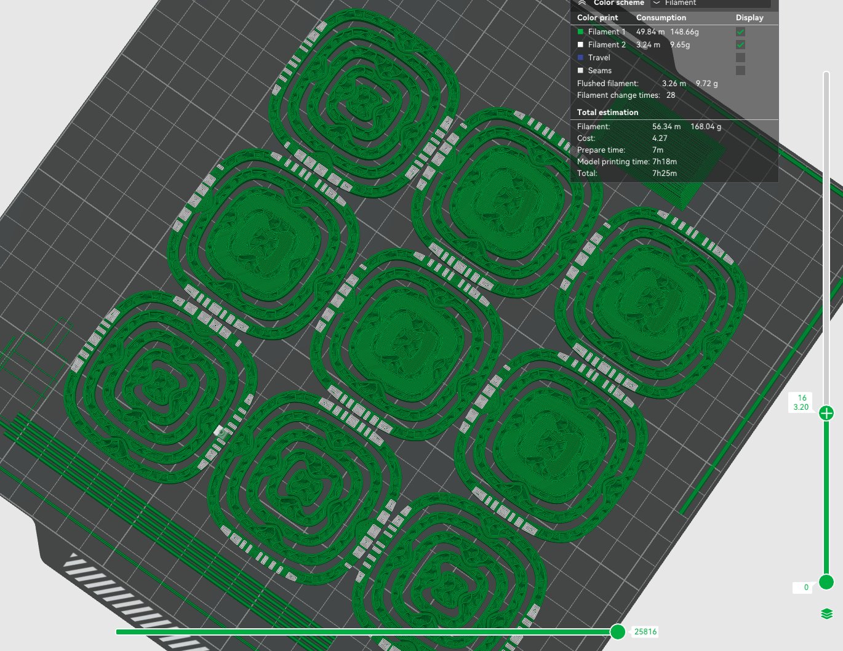Click the horizontal move slider handle at 25816
Image resolution: width=843 pixels, height=651 pixels.
[618, 631]
